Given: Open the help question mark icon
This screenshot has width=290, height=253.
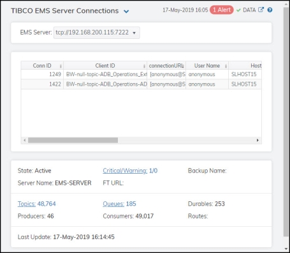Looking at the screenshot, I should pyautogui.click(x=270, y=10).
